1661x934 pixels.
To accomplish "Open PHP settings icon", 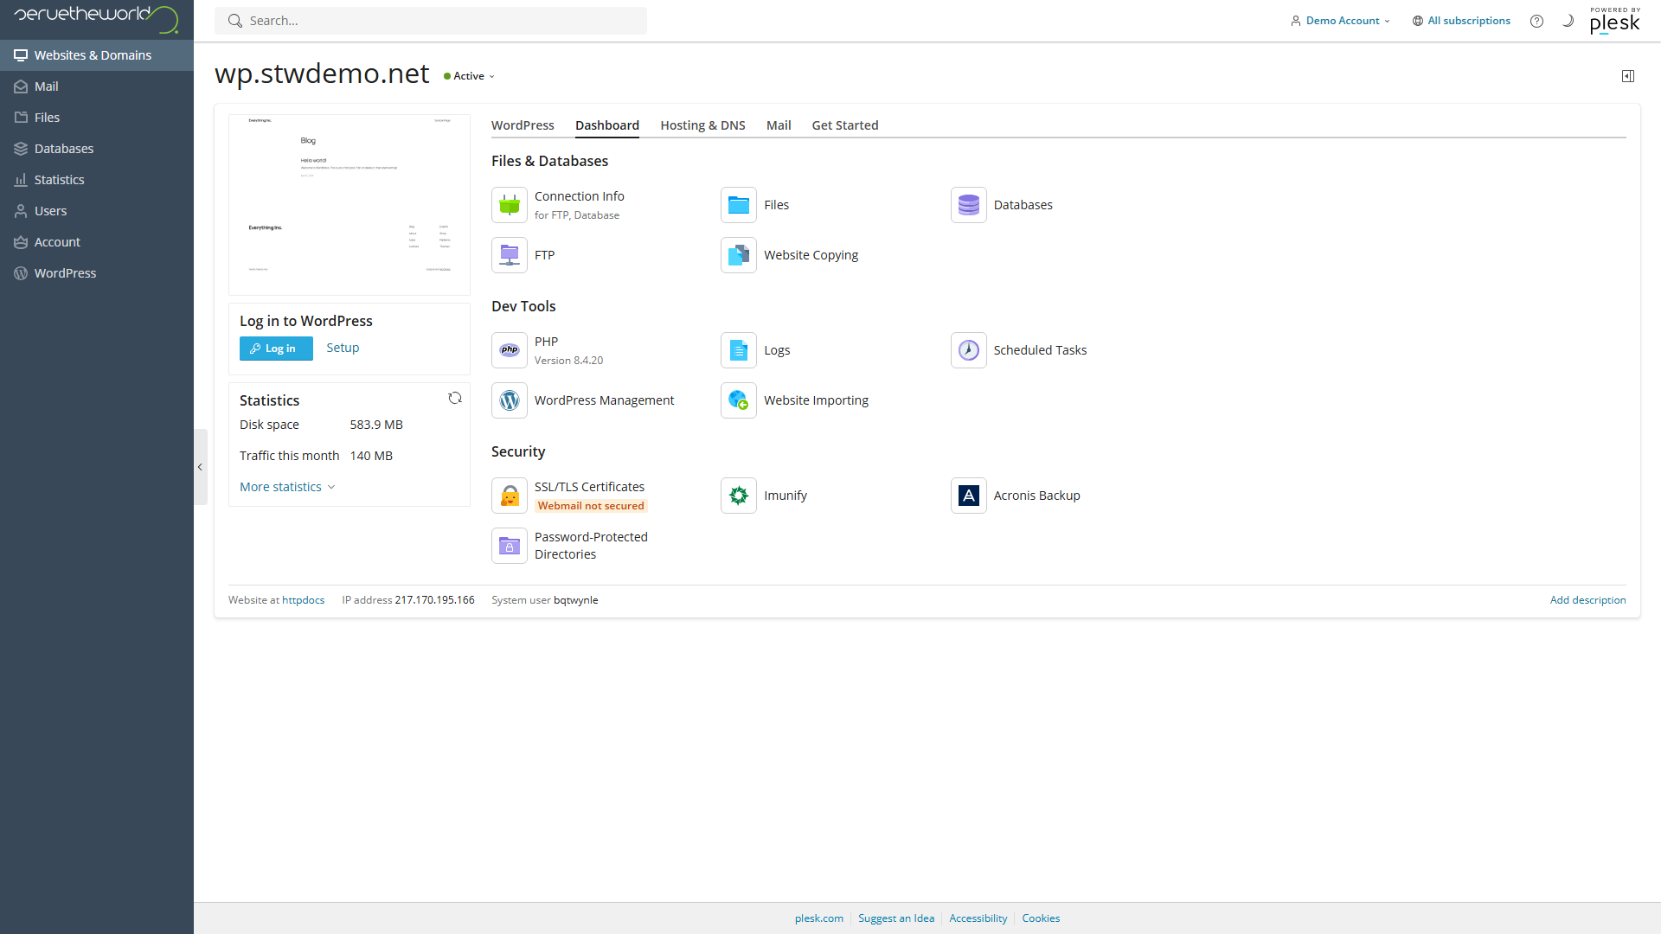I will [510, 350].
